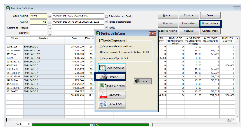Click the Excel icon on Exportar a Excel

point(103,86)
